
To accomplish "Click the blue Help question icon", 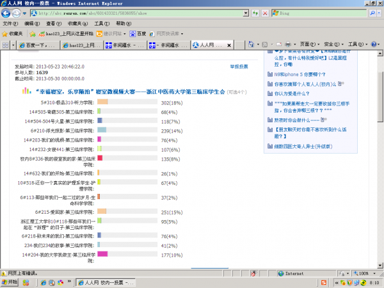I will (374, 44).
